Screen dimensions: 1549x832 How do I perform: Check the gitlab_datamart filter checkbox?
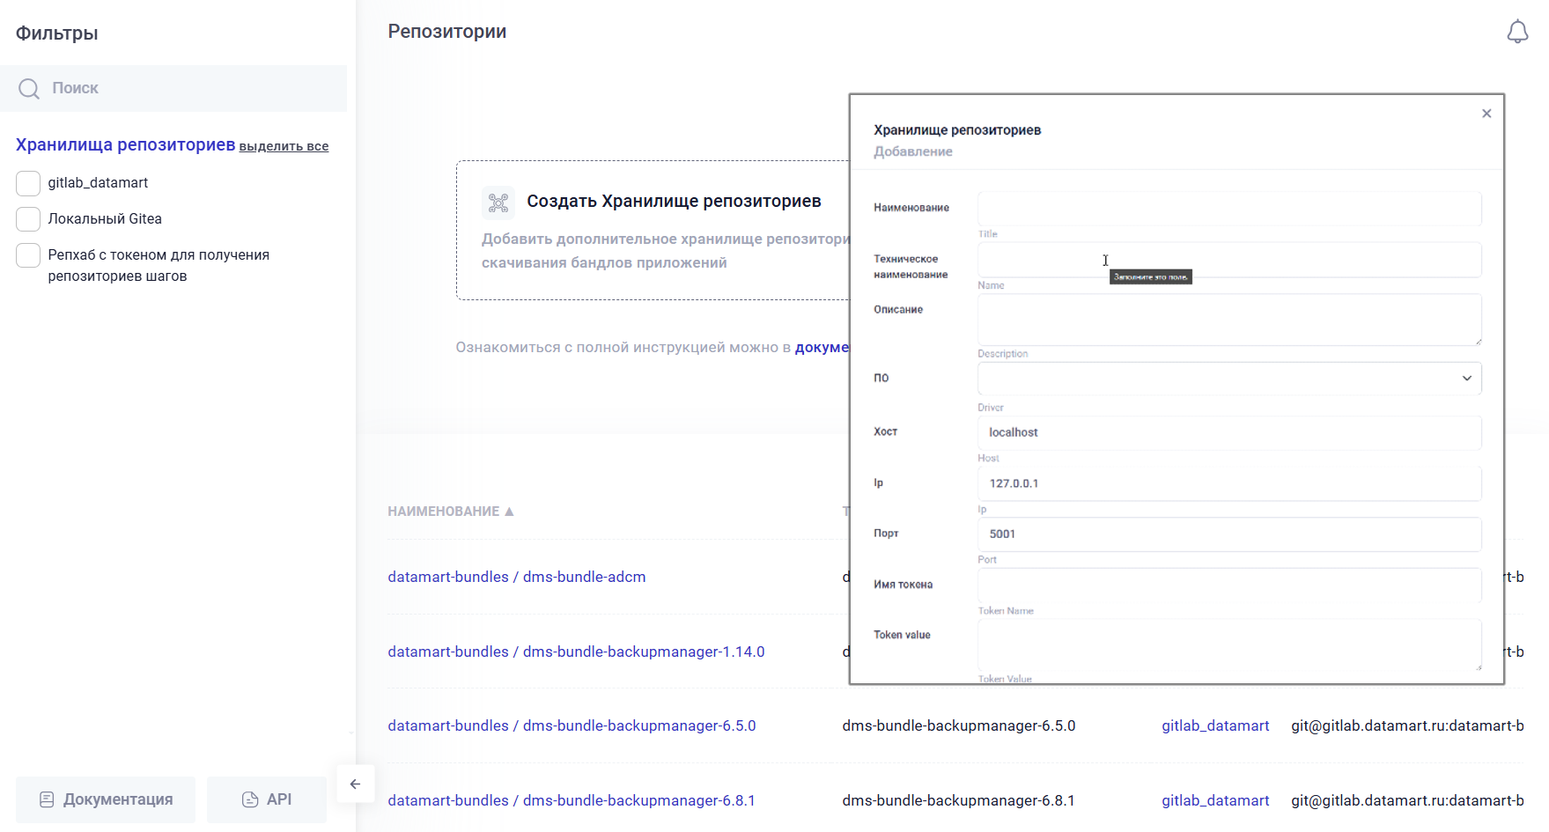[28, 183]
